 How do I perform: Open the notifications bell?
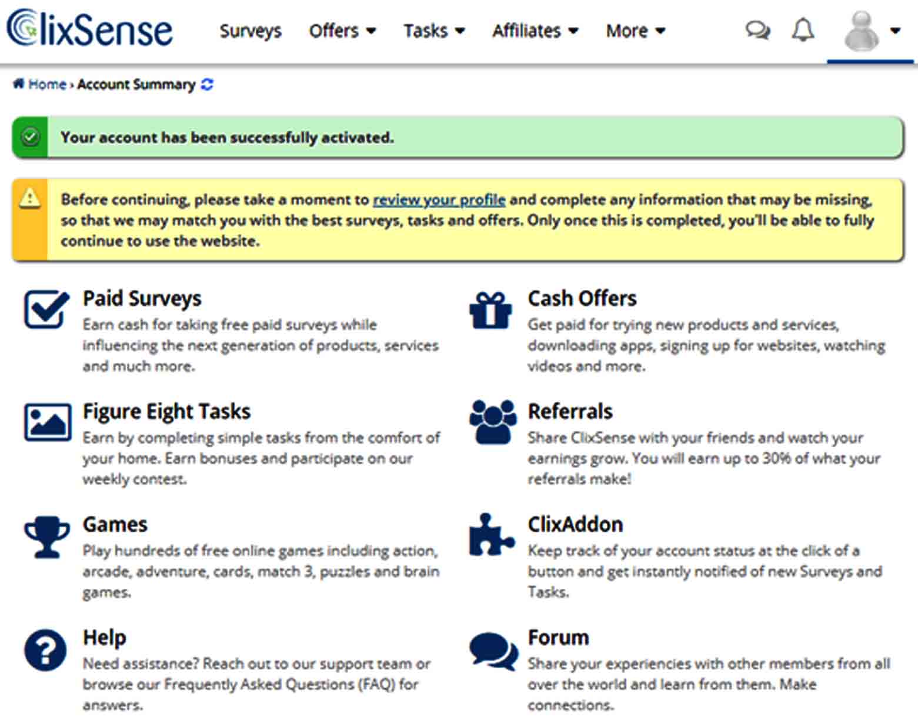(803, 30)
